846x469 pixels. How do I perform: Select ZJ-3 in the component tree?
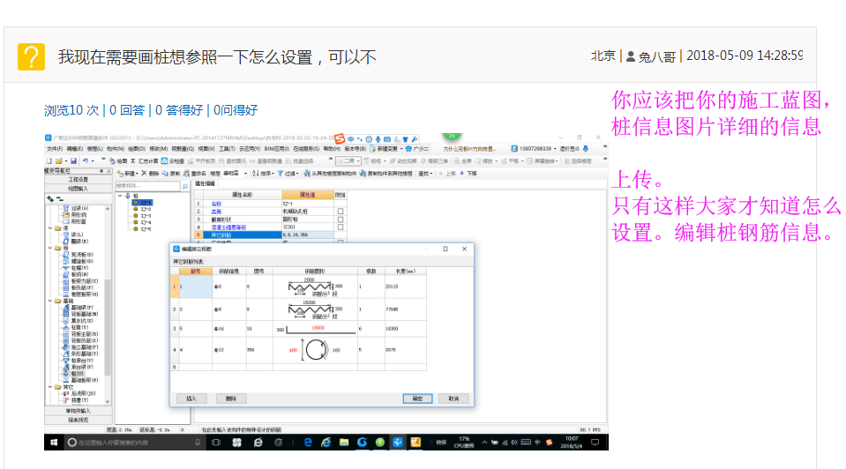146,216
